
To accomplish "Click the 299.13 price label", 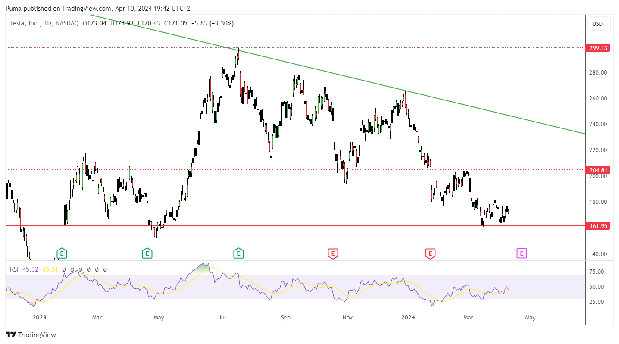I will coord(598,48).
